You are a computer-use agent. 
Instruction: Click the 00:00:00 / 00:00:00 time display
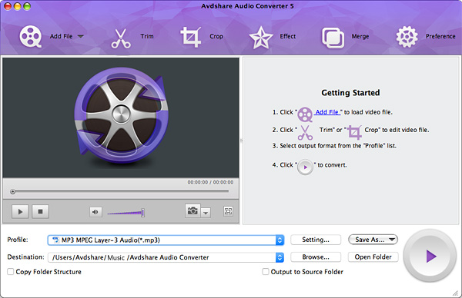[210, 182]
